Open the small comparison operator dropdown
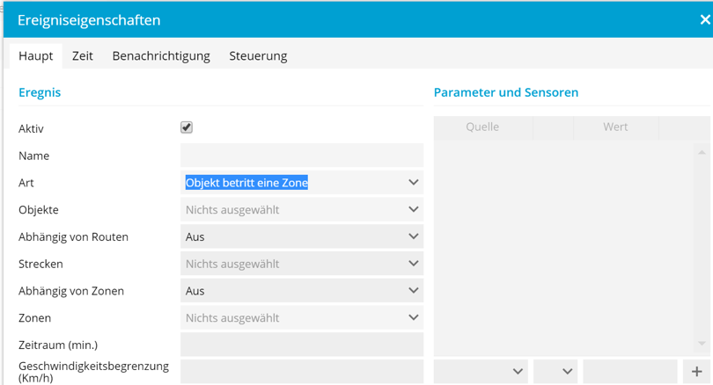 pyautogui.click(x=555, y=372)
